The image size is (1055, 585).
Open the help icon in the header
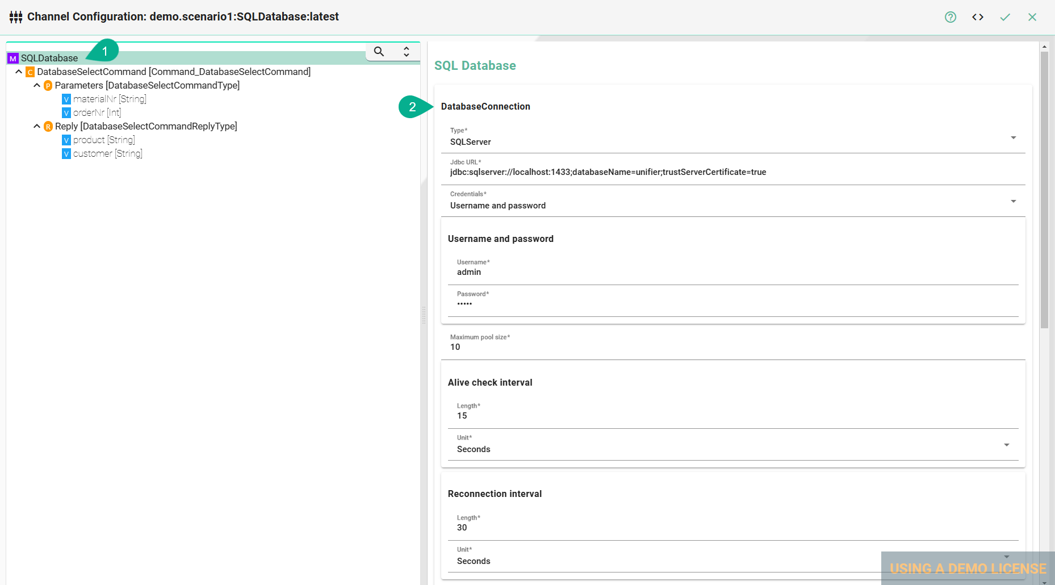pyautogui.click(x=950, y=17)
